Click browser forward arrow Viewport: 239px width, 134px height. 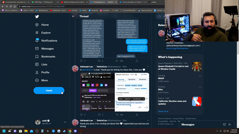(x=7, y=7)
